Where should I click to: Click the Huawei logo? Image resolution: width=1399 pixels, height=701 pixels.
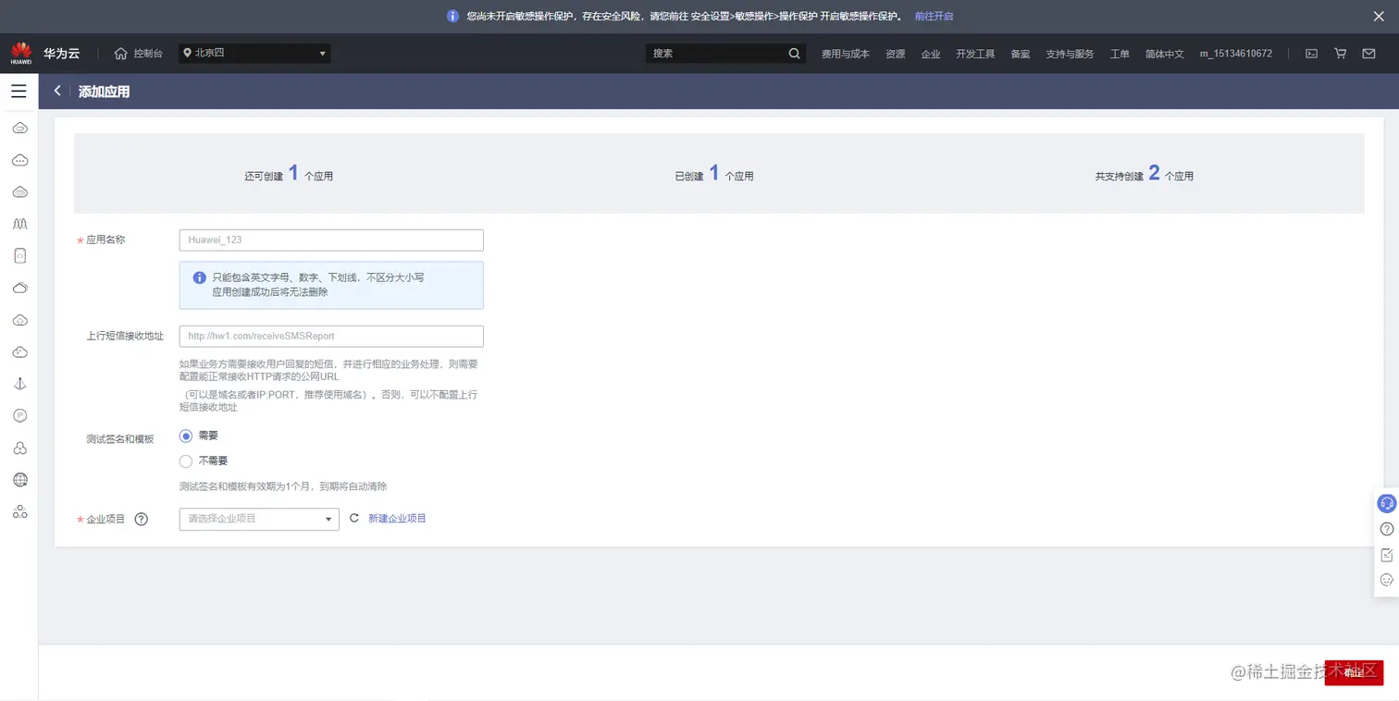tap(21, 54)
